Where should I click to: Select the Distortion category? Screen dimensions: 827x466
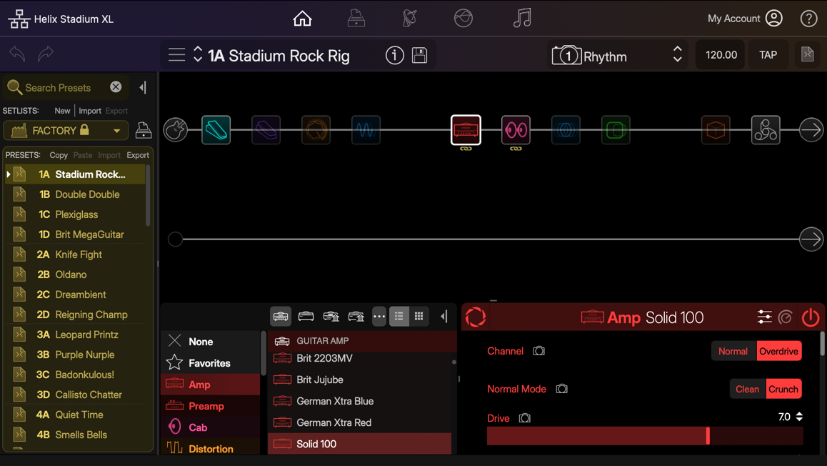[211, 448]
